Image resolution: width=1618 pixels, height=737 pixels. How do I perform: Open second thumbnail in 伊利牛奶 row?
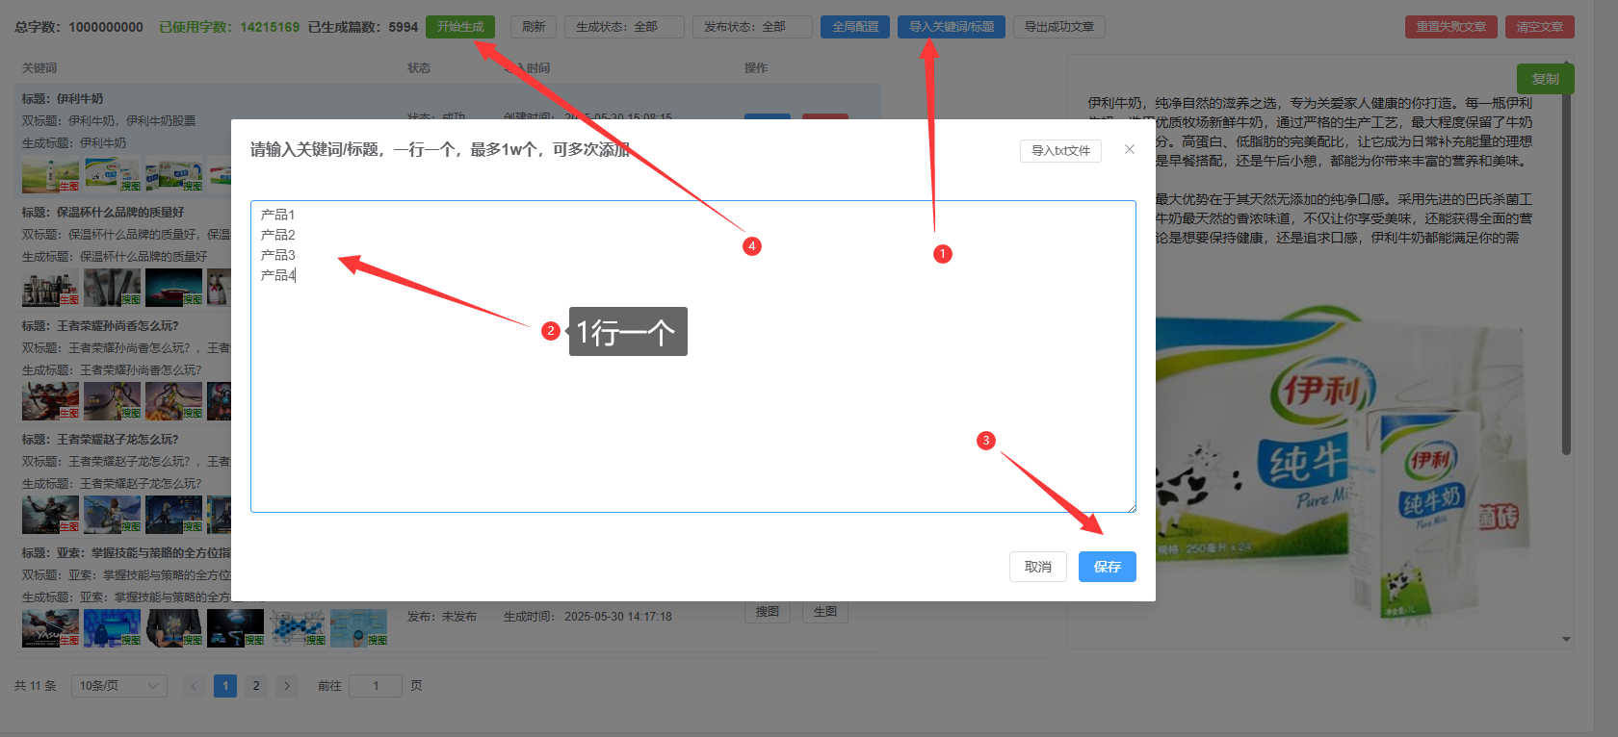113,175
